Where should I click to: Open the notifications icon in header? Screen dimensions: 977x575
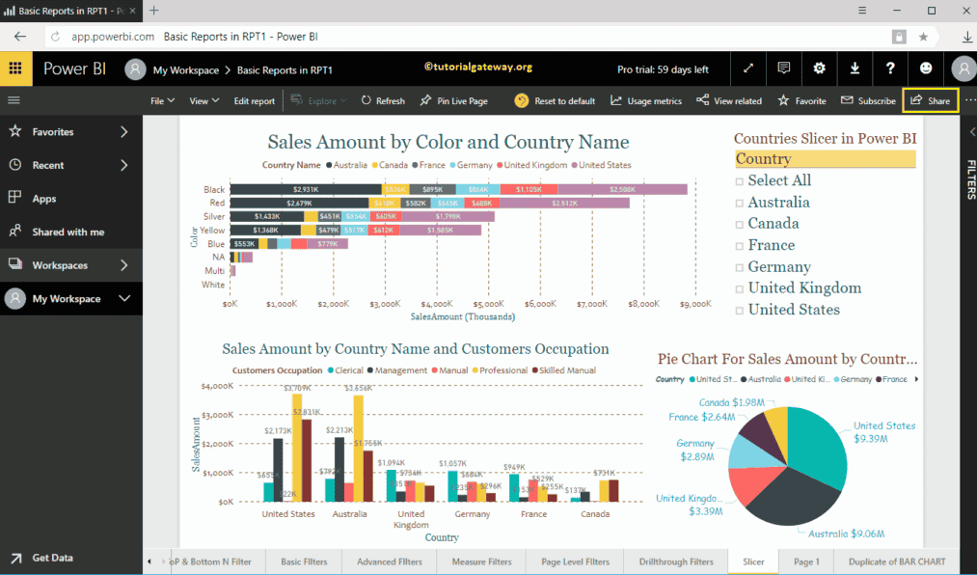[x=784, y=68]
